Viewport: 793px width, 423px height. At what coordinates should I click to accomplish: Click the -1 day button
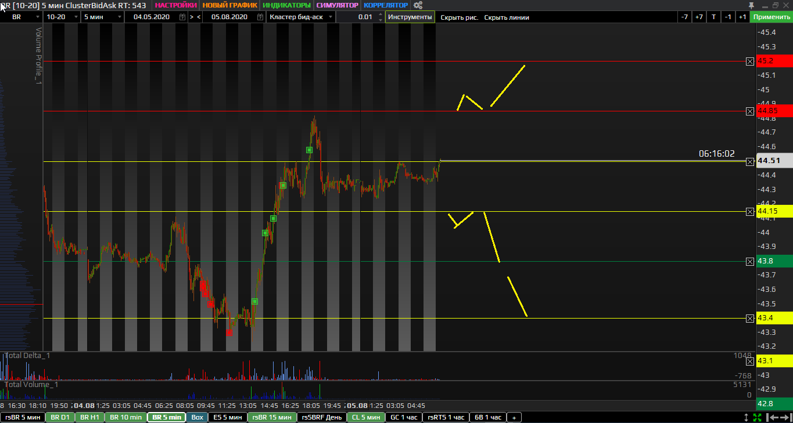point(728,17)
